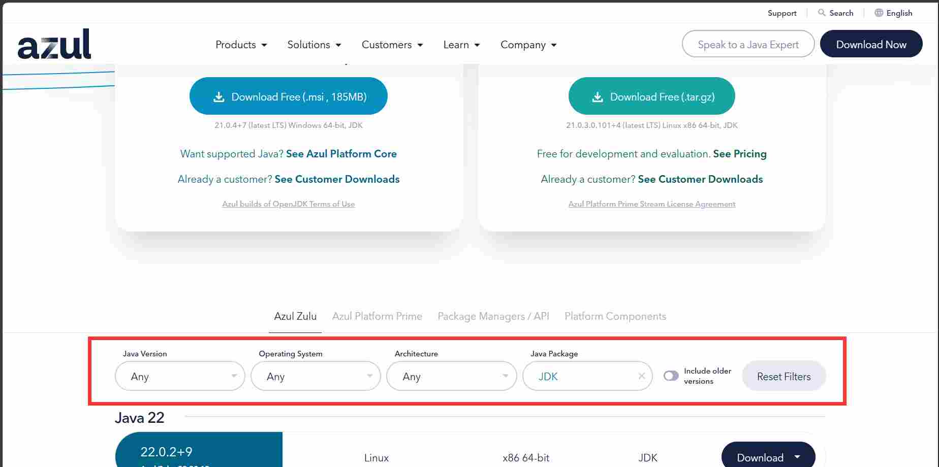Expand the Solutions menu
The image size is (939, 467).
(x=314, y=45)
